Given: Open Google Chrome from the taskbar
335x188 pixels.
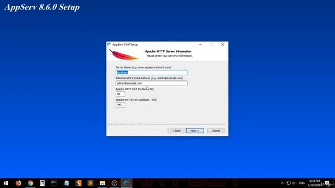Looking at the screenshot, I should 30,183.
